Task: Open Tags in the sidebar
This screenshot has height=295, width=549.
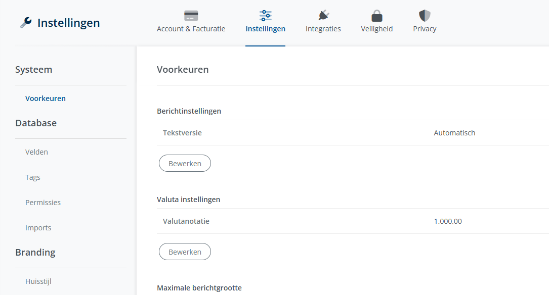Action: (32, 178)
